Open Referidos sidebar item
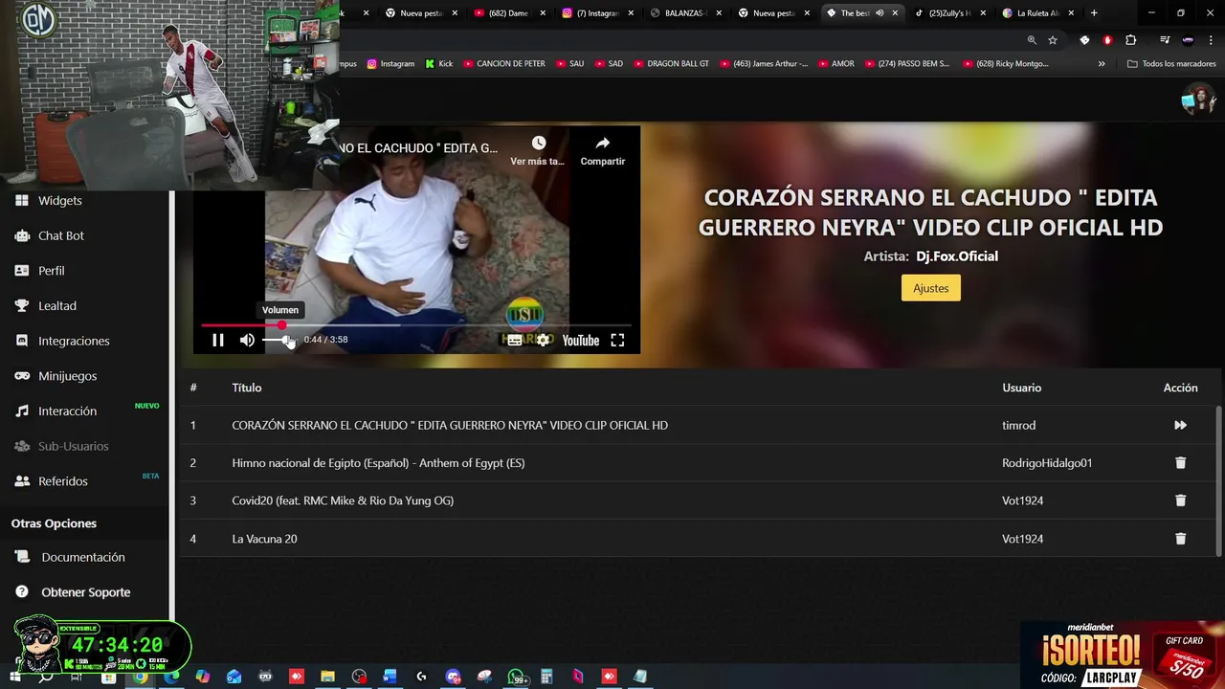1225x689 pixels. (62, 481)
